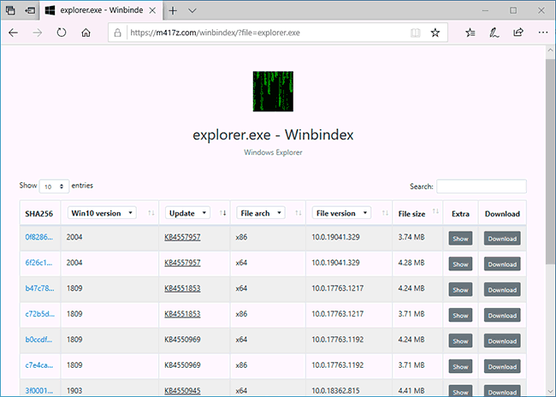The width and height of the screenshot is (556, 397).
Task: Show tab previews chevron
Action: (x=192, y=10)
